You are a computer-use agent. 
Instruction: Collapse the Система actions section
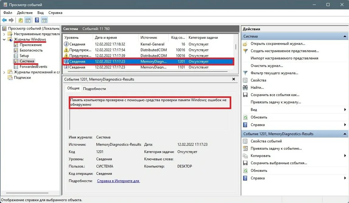tap(345, 36)
